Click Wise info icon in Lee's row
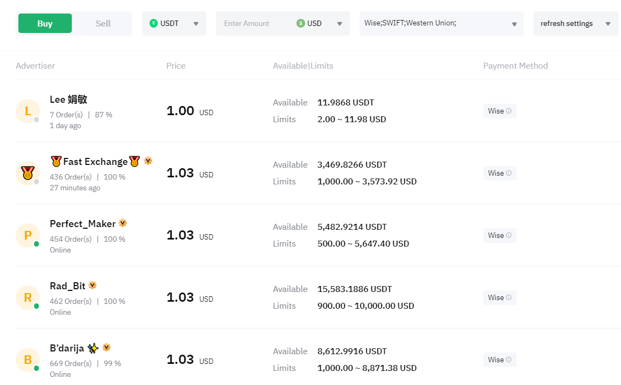621x385 pixels. pyautogui.click(x=509, y=111)
